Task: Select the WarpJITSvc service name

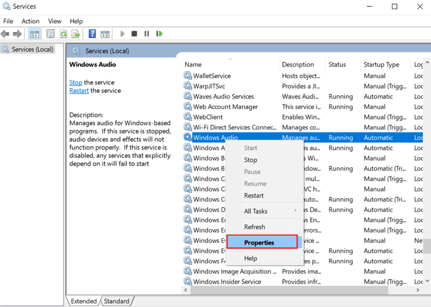Action: (x=209, y=86)
